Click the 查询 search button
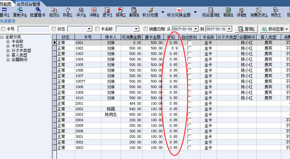 [246, 29]
